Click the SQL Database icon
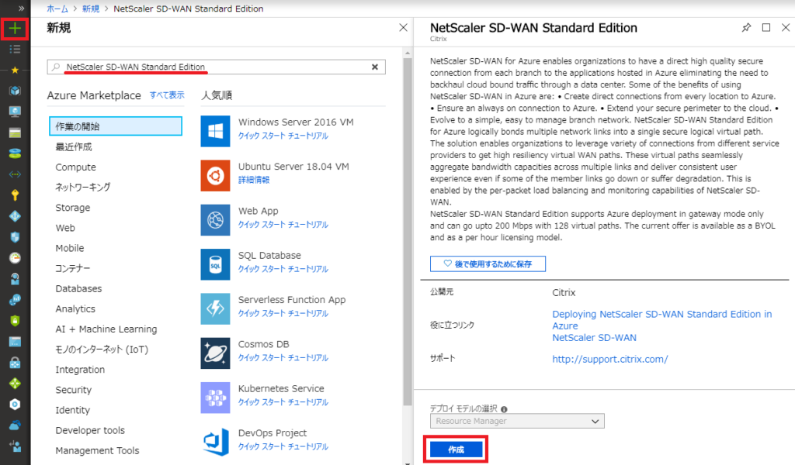The image size is (795, 465). pos(216,264)
